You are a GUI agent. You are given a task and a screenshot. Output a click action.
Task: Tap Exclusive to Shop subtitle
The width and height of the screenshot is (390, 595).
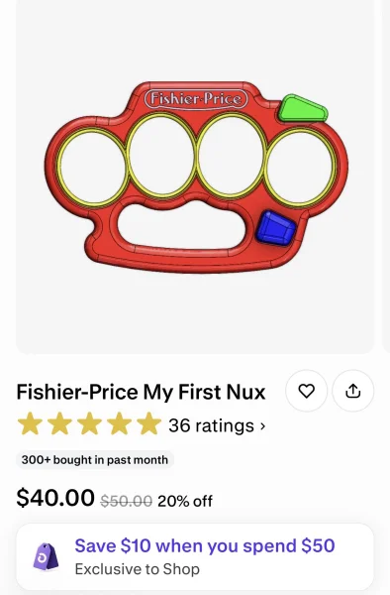[137, 569]
